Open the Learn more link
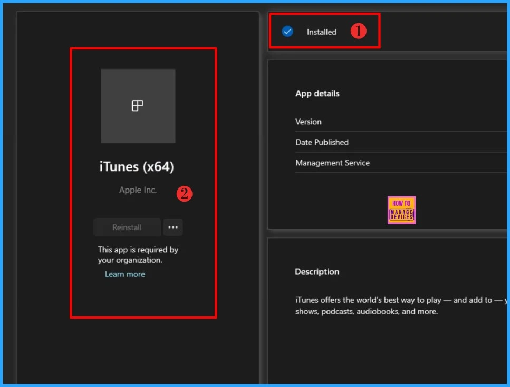 125,274
